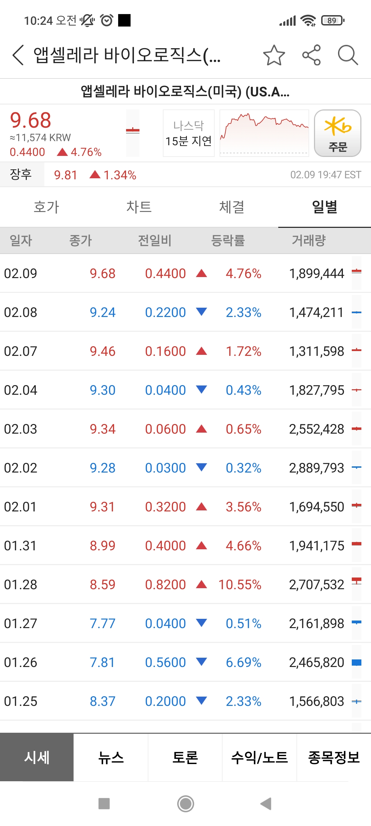Image resolution: width=371 pixels, height=826 pixels.
Task: Tap the current price 9.68 headline
Action: point(31,120)
